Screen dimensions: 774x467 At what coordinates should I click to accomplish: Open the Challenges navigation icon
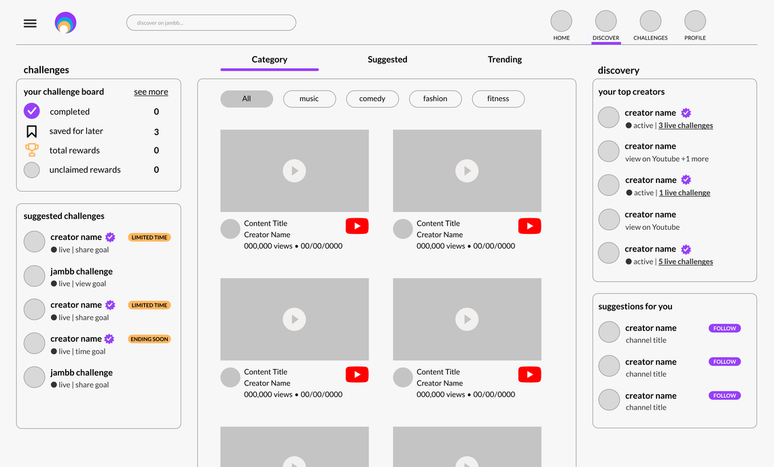click(x=650, y=21)
